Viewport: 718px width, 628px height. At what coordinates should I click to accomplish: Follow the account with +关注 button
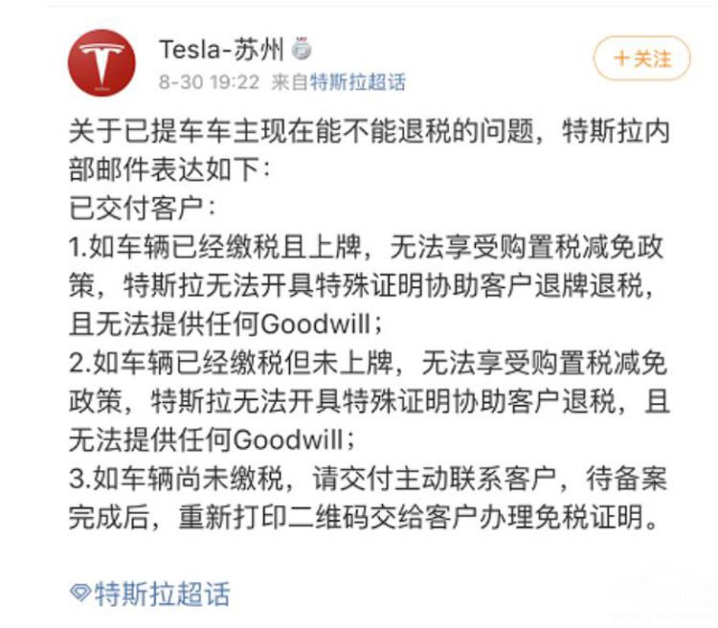[641, 58]
